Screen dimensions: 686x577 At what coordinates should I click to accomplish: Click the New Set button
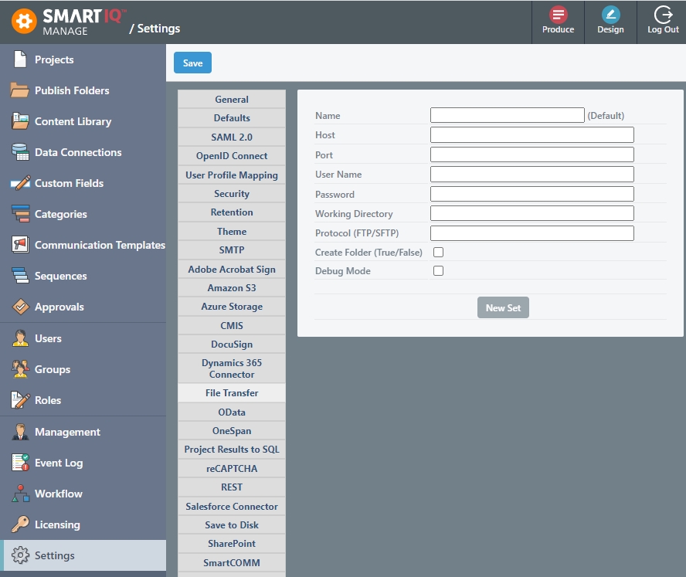pyautogui.click(x=503, y=307)
